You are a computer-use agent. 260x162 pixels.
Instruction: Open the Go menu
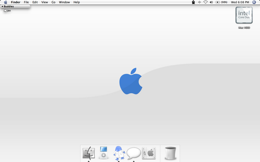(53, 2)
